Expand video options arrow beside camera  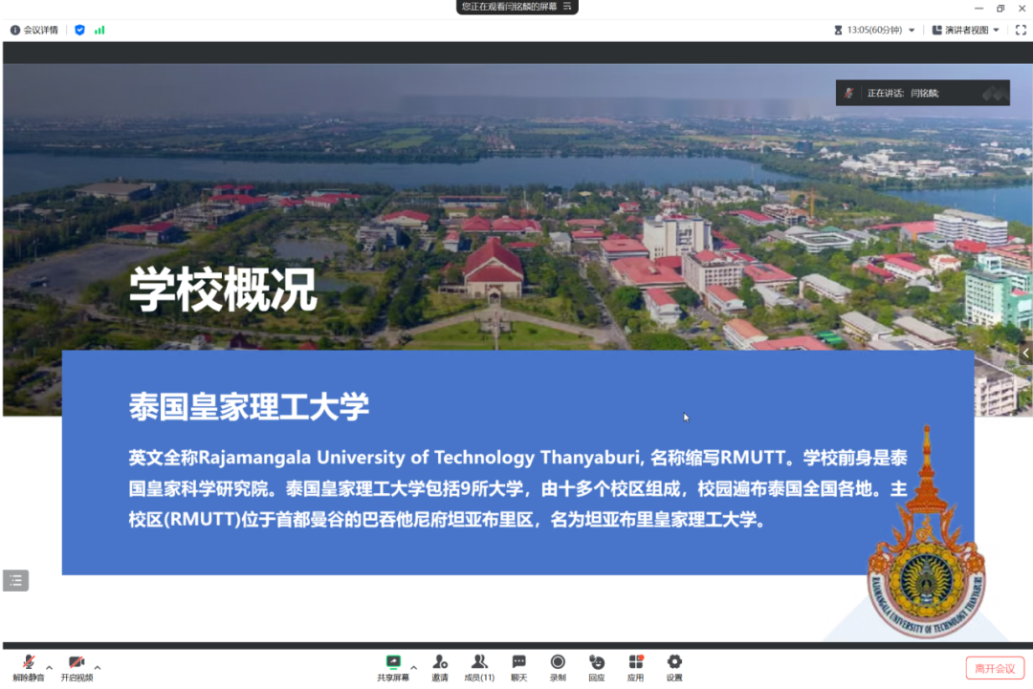click(98, 667)
